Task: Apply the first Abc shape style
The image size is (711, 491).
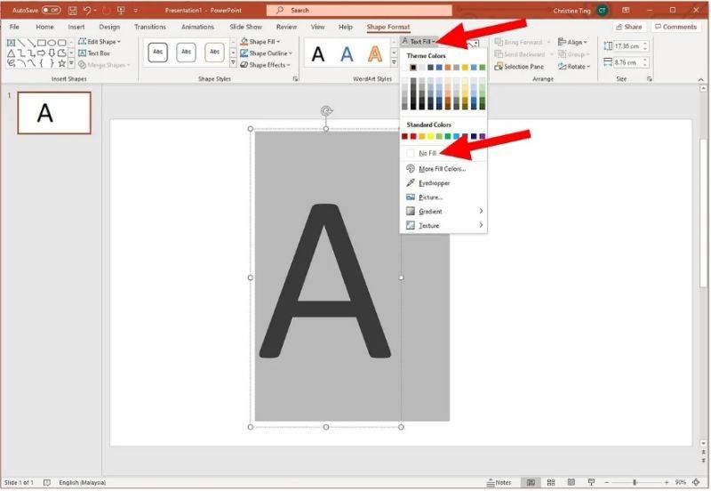Action: (157, 52)
